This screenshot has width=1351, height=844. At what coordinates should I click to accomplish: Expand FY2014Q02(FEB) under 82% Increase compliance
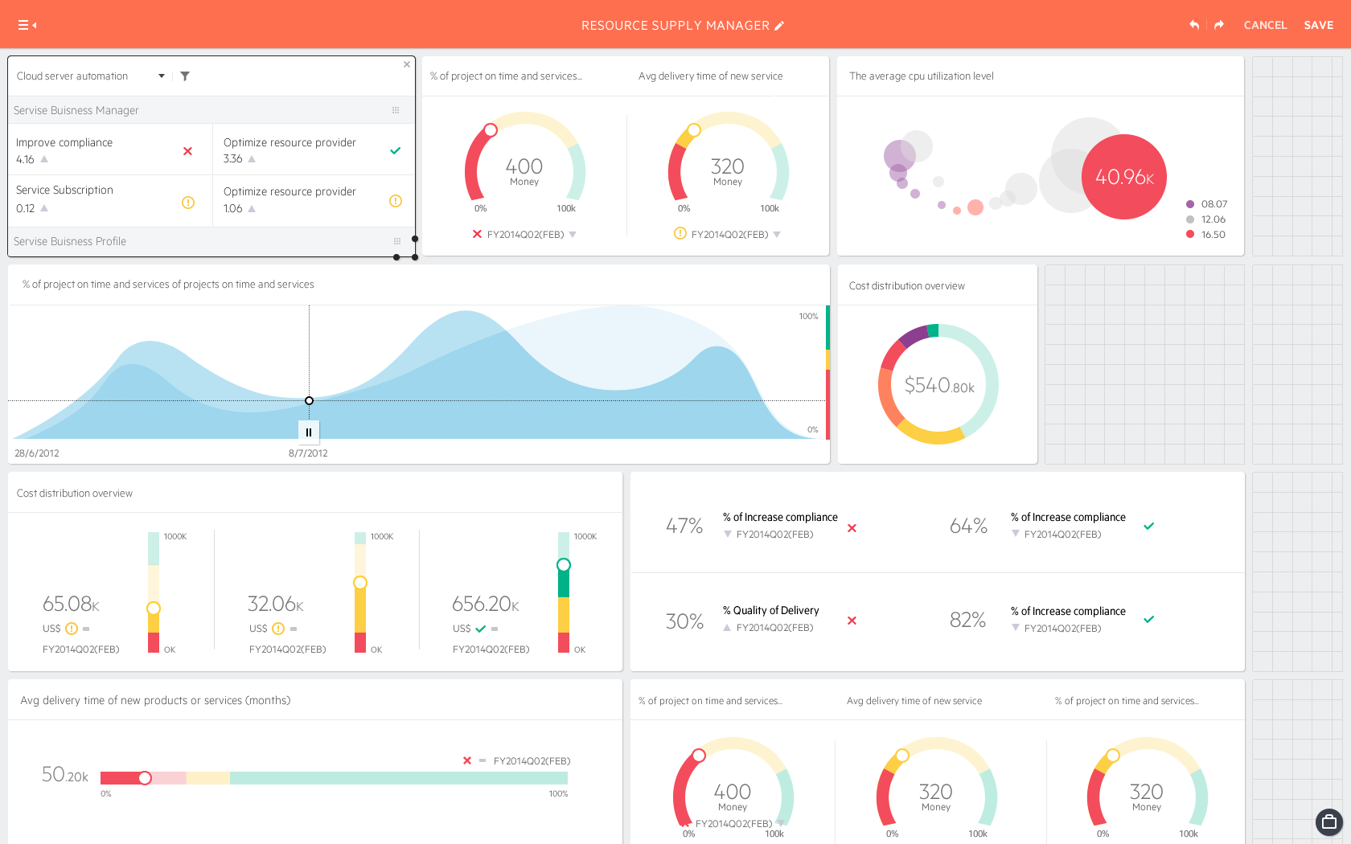1016,628
